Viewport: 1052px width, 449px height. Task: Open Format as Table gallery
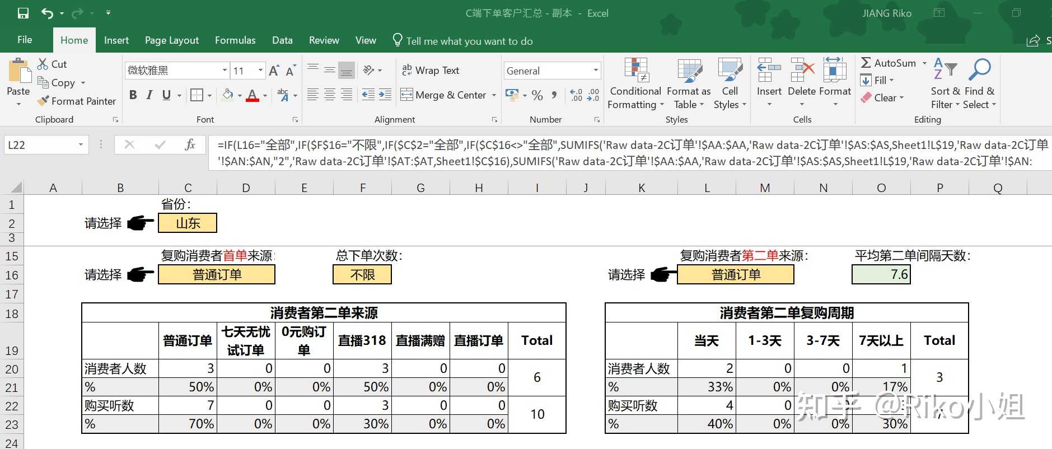tap(689, 84)
